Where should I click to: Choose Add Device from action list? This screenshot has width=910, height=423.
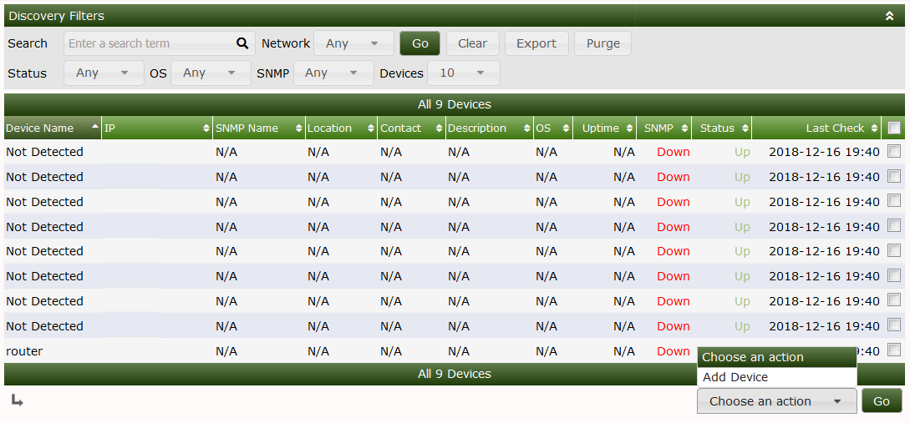point(735,377)
